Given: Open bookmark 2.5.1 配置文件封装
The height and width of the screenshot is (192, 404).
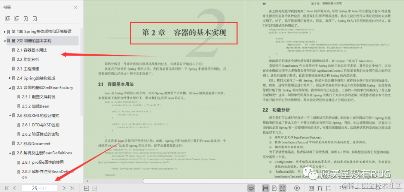Looking at the screenshot, I should (39, 97).
